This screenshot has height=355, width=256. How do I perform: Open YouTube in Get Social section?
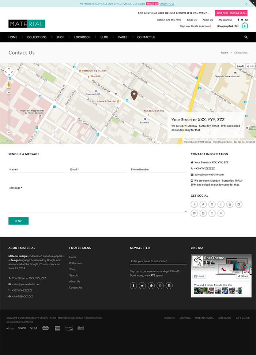point(230,204)
